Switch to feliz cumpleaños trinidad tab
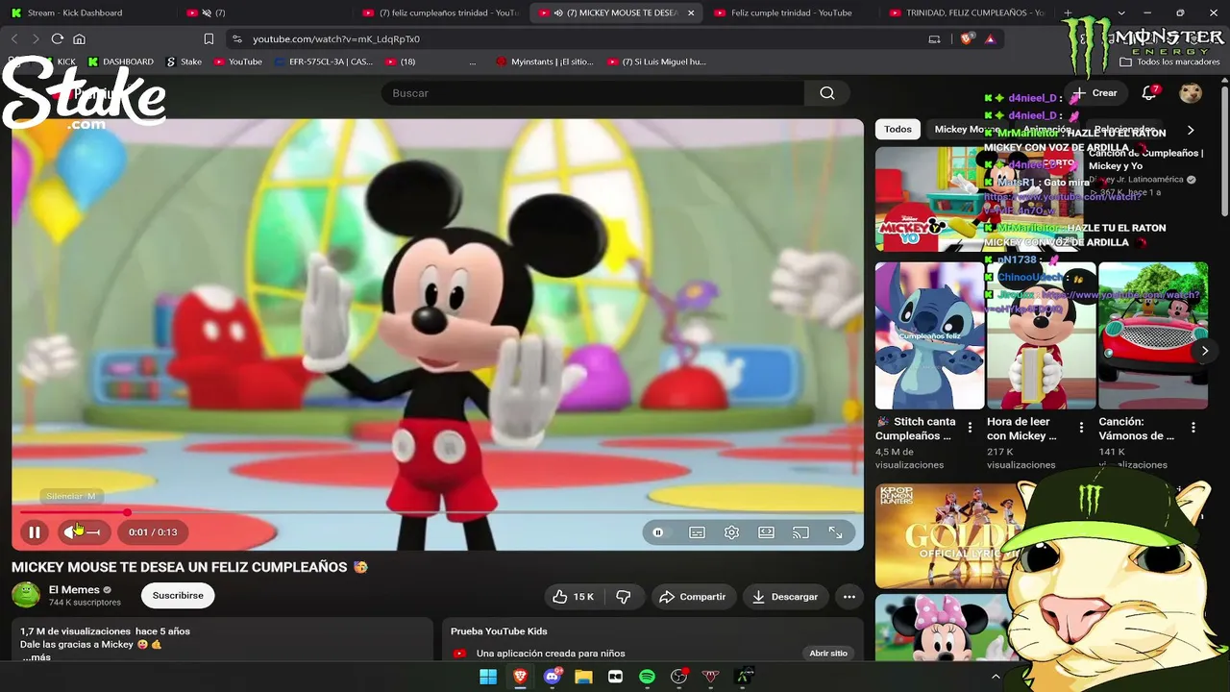The width and height of the screenshot is (1230, 692). [x=440, y=12]
